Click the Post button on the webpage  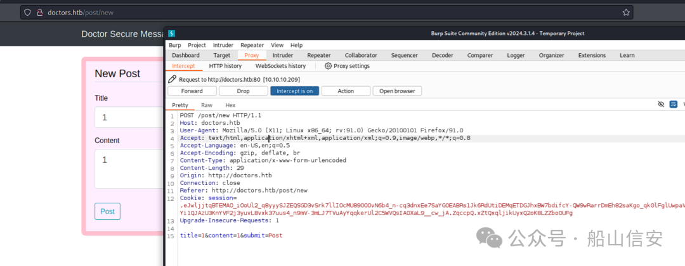coord(107,211)
